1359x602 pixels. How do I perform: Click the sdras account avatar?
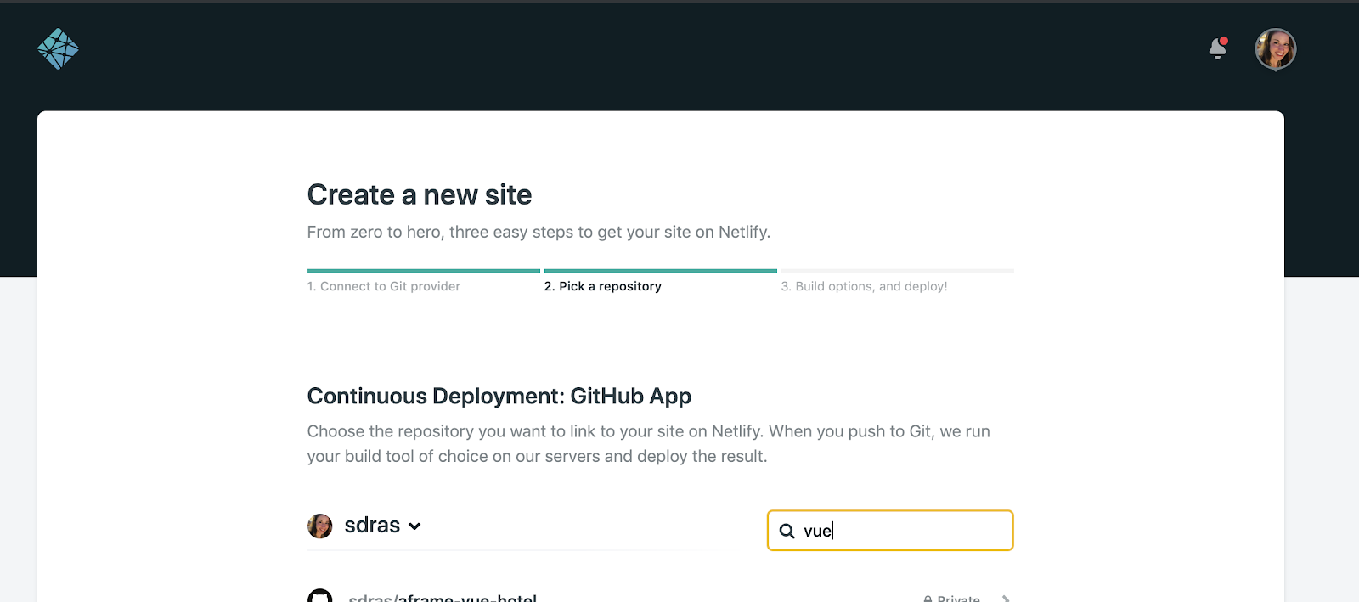[320, 526]
